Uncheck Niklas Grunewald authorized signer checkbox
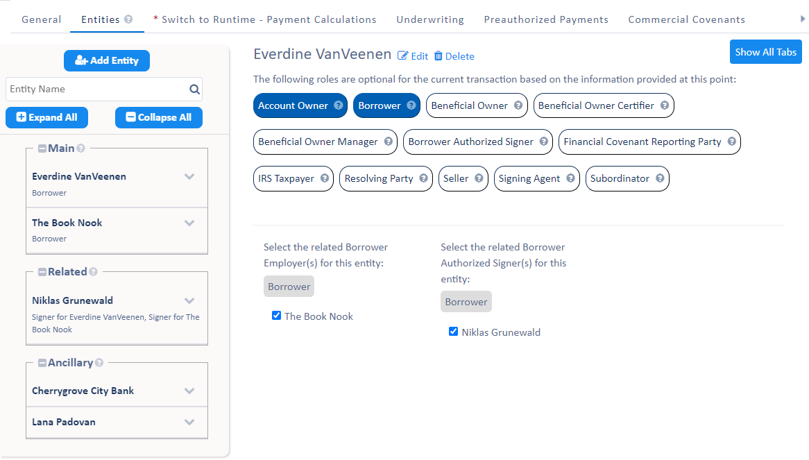Screen dimensions: 809x460 [454, 332]
